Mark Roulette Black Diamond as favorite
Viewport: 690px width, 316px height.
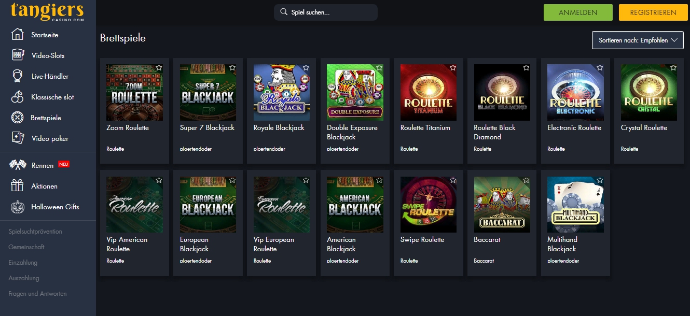527,68
